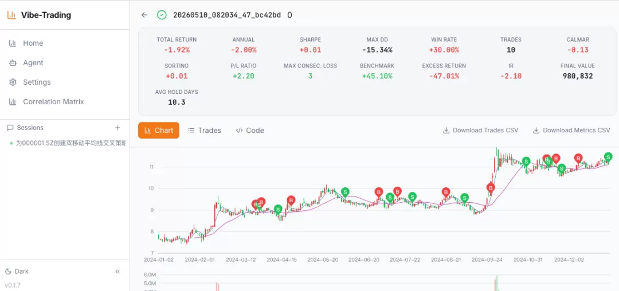This screenshot has height=291, width=619.
Task: Open the Settings page
Action: 65,82
